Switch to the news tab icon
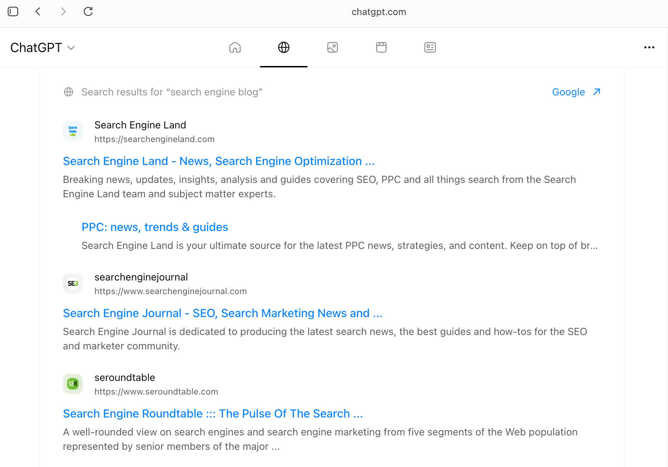Viewport: 668px width, 467px height. [430, 47]
